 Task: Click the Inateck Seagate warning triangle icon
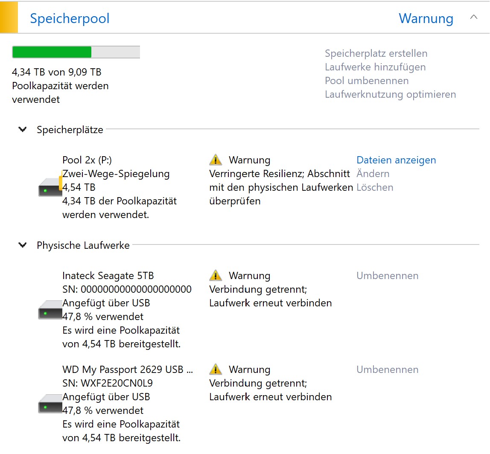(x=216, y=275)
